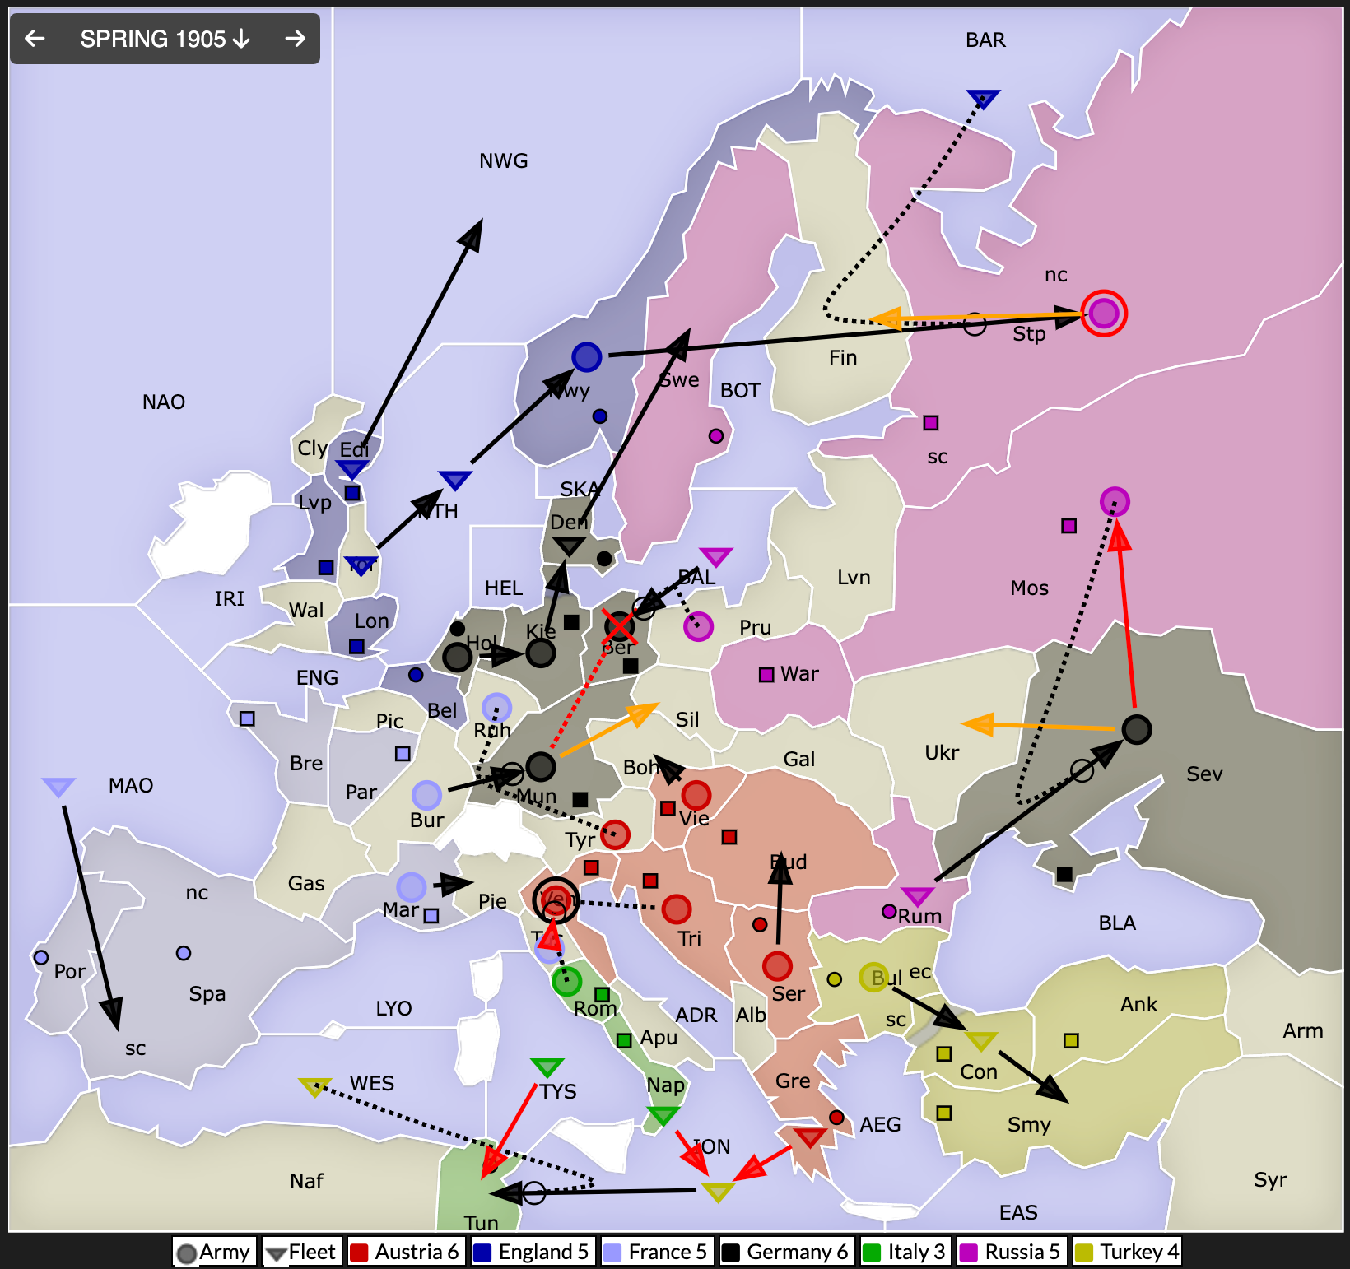Image resolution: width=1350 pixels, height=1269 pixels.
Task: Click the Austria 6 legend entry
Action: 405,1252
